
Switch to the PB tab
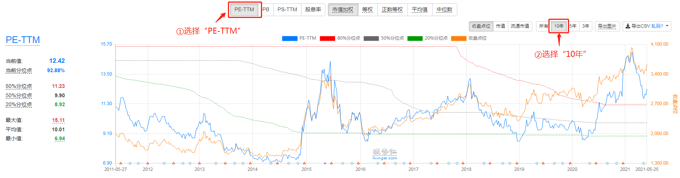click(x=266, y=9)
